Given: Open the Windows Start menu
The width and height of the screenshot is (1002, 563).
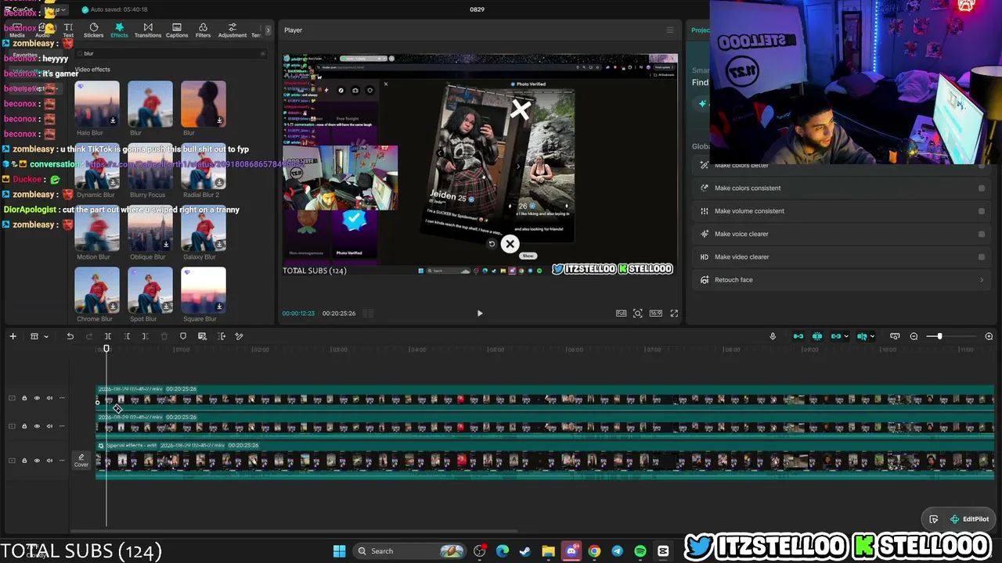Looking at the screenshot, I should coord(339,551).
